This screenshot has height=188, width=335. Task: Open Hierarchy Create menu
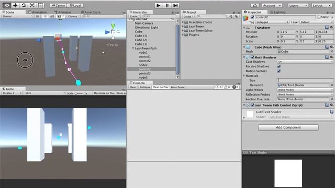(x=135, y=16)
